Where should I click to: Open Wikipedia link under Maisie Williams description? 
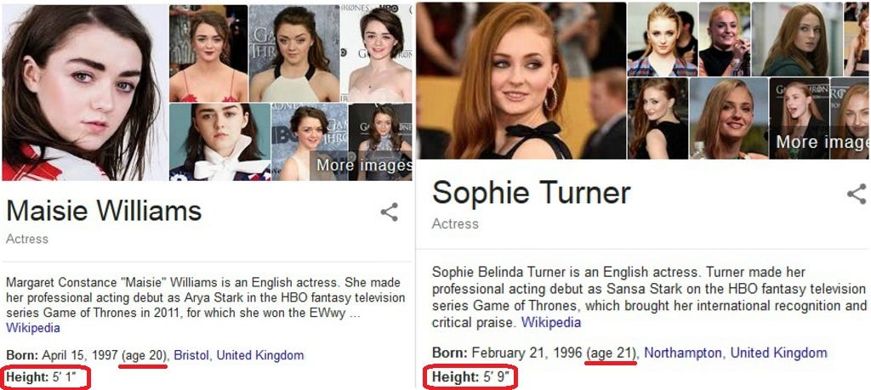pyautogui.click(x=33, y=328)
